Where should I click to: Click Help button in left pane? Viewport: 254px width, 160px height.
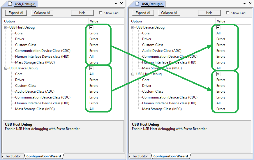82,13
